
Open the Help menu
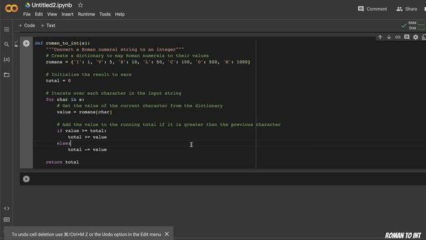point(120,15)
